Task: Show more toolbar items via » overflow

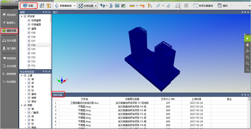Action: click(249, 6)
